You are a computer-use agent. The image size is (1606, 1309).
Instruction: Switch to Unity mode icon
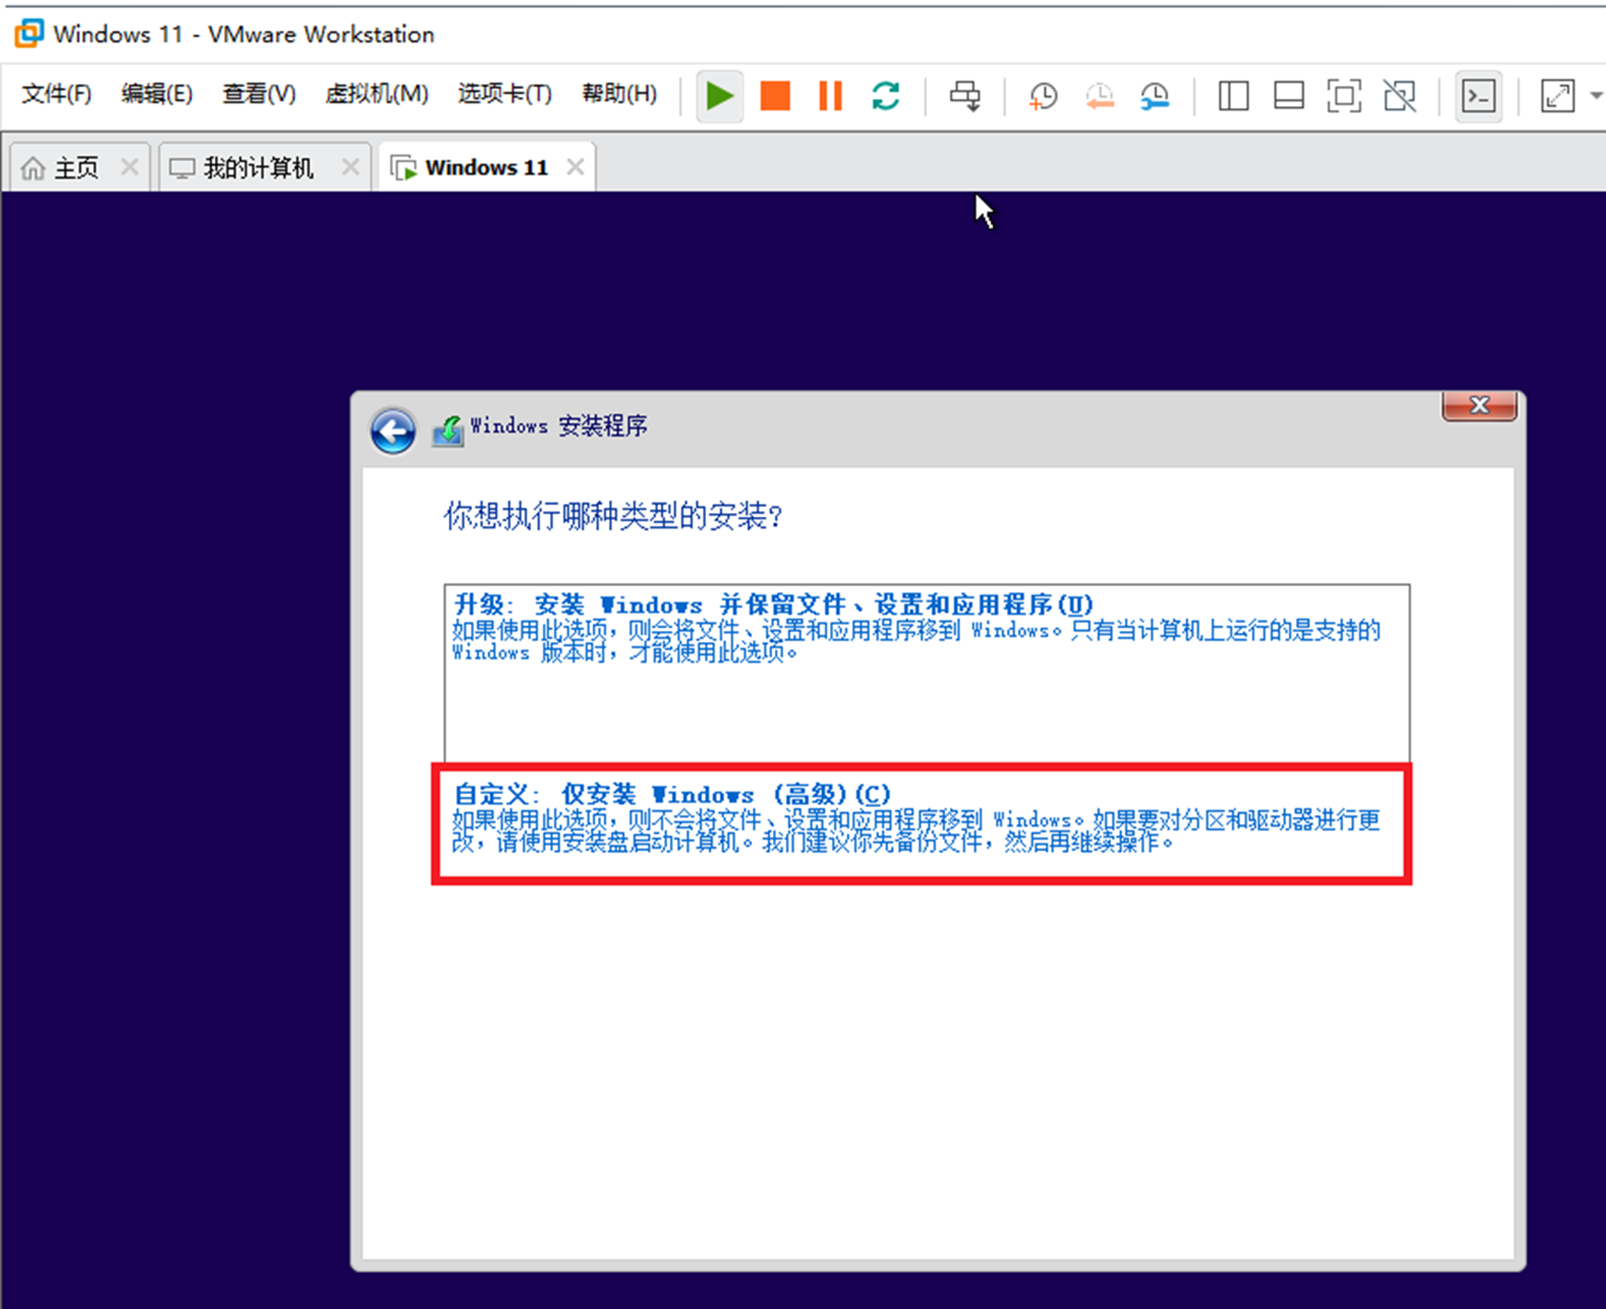(x=1400, y=95)
